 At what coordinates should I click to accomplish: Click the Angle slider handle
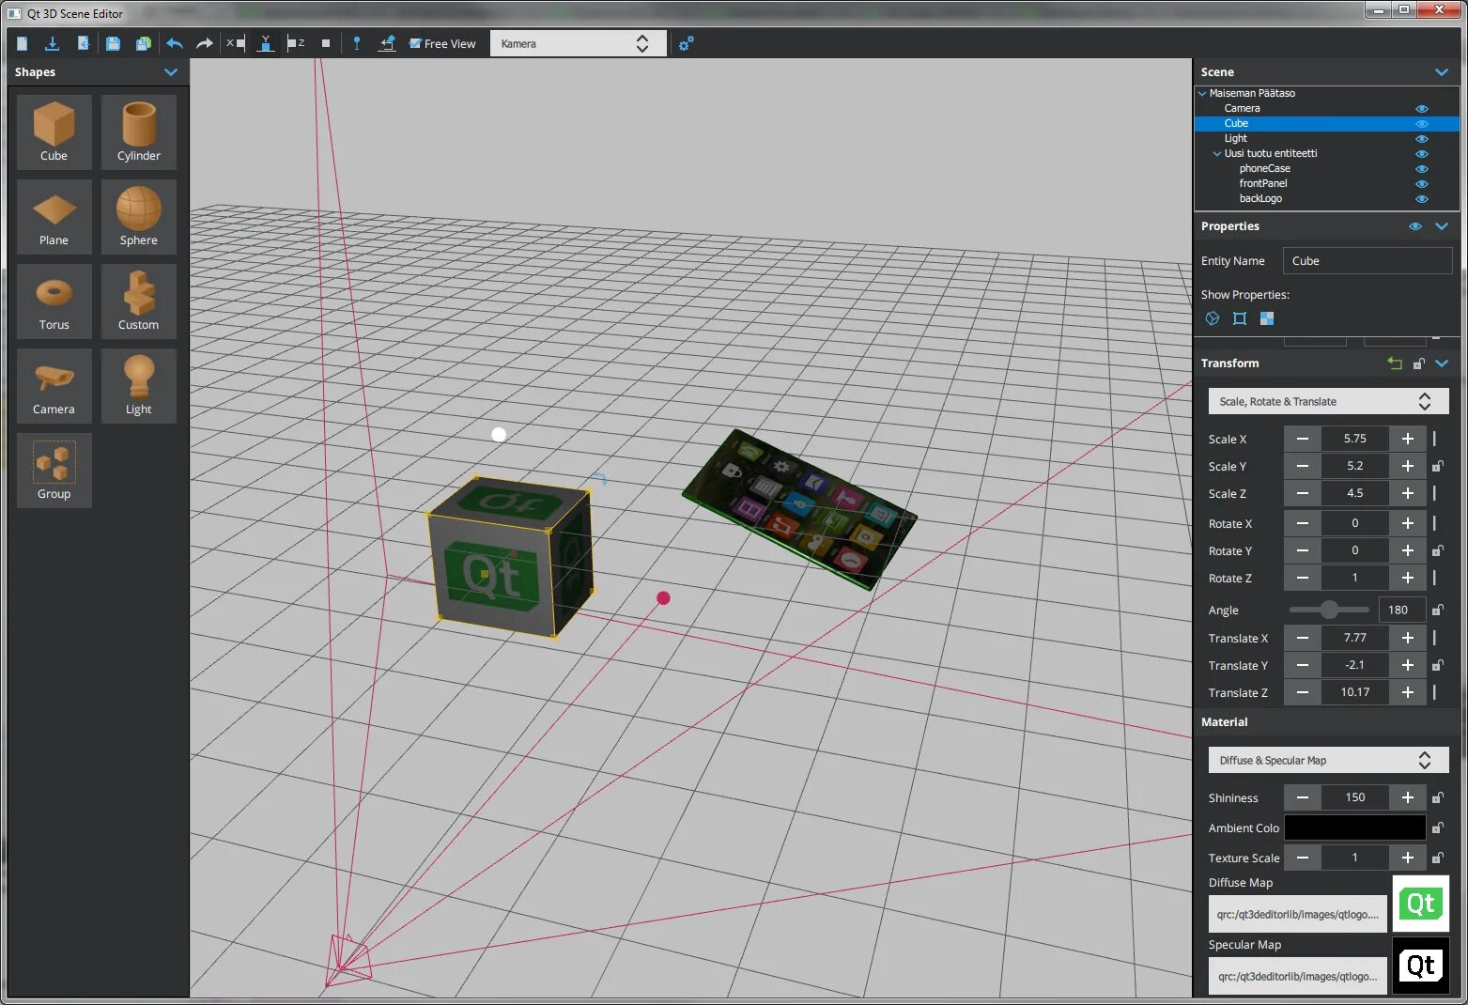1329,610
